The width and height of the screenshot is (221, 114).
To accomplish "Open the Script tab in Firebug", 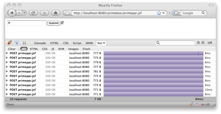I will tap(77, 43).
